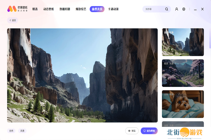Switch to the 精选 tab
Screen dimensions: 211x140
(x=35, y=9)
